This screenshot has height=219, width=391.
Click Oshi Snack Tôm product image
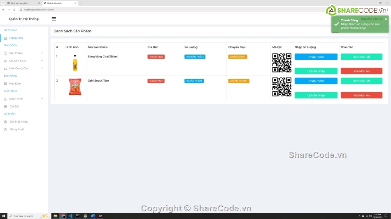click(x=75, y=87)
